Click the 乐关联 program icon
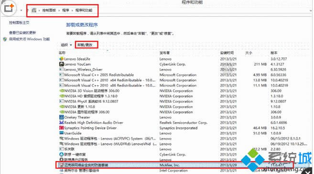 point(62,149)
